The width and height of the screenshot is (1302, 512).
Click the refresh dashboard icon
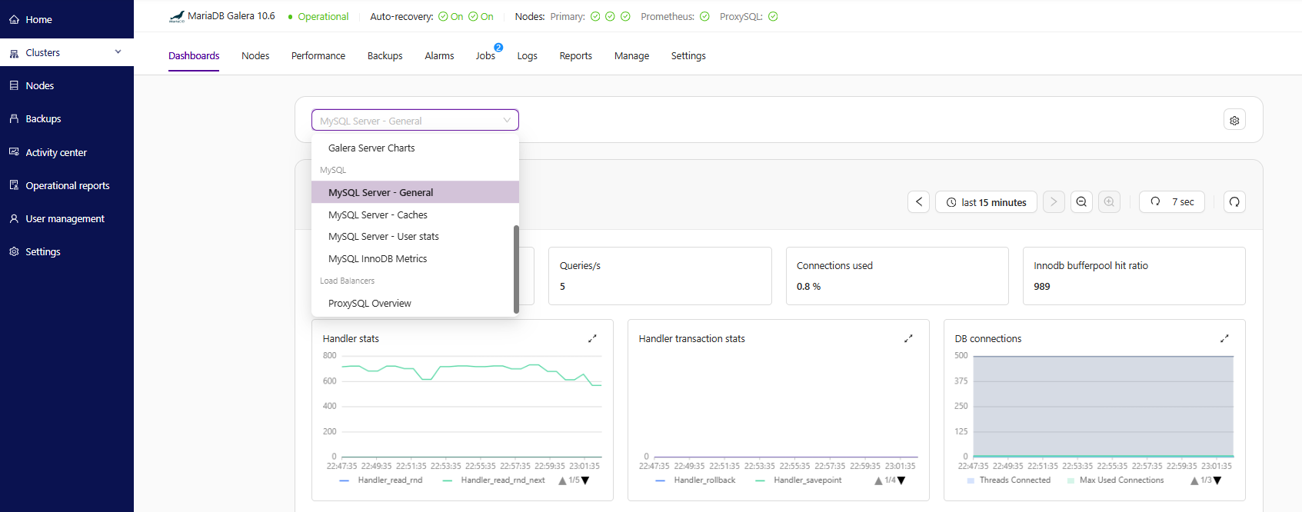pos(1234,202)
